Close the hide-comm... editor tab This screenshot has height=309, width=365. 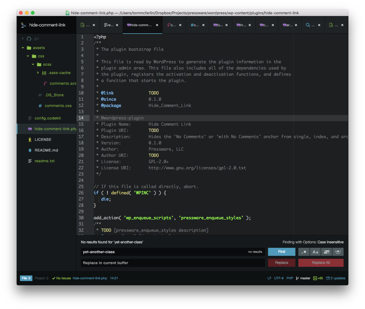[x=157, y=25]
